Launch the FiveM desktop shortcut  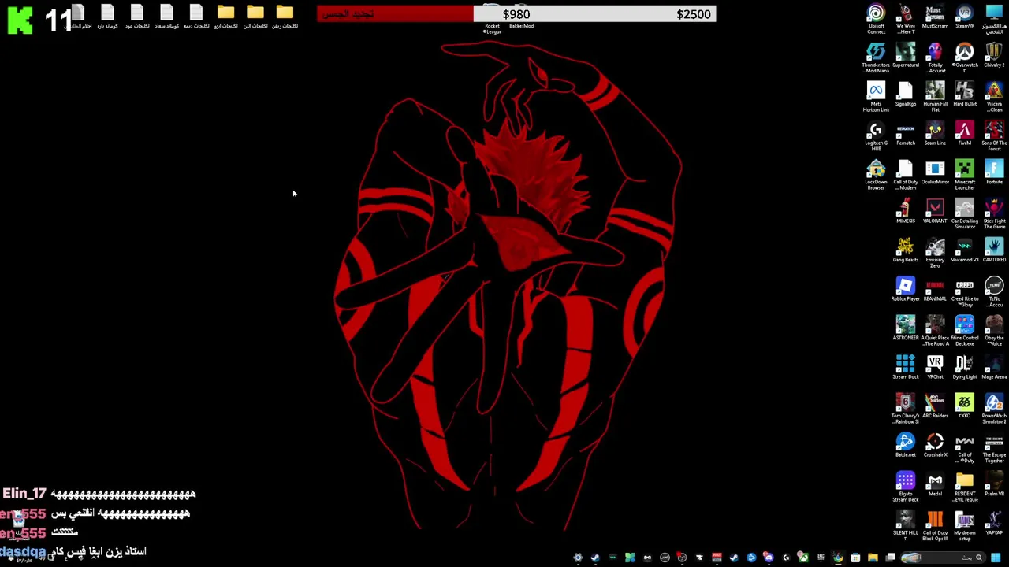point(965,134)
